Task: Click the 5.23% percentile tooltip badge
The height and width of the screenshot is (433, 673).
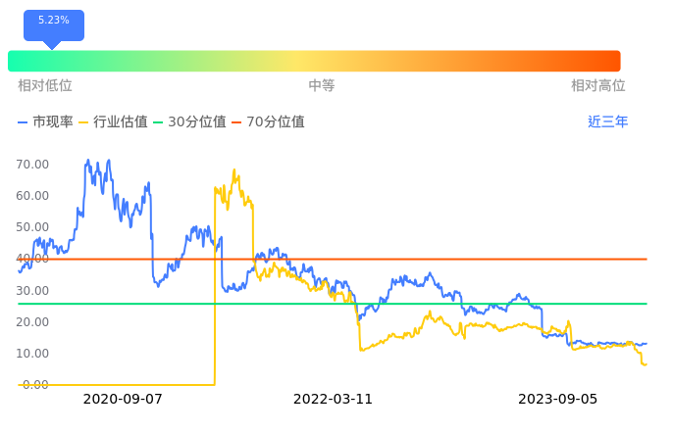Action: 53,21
